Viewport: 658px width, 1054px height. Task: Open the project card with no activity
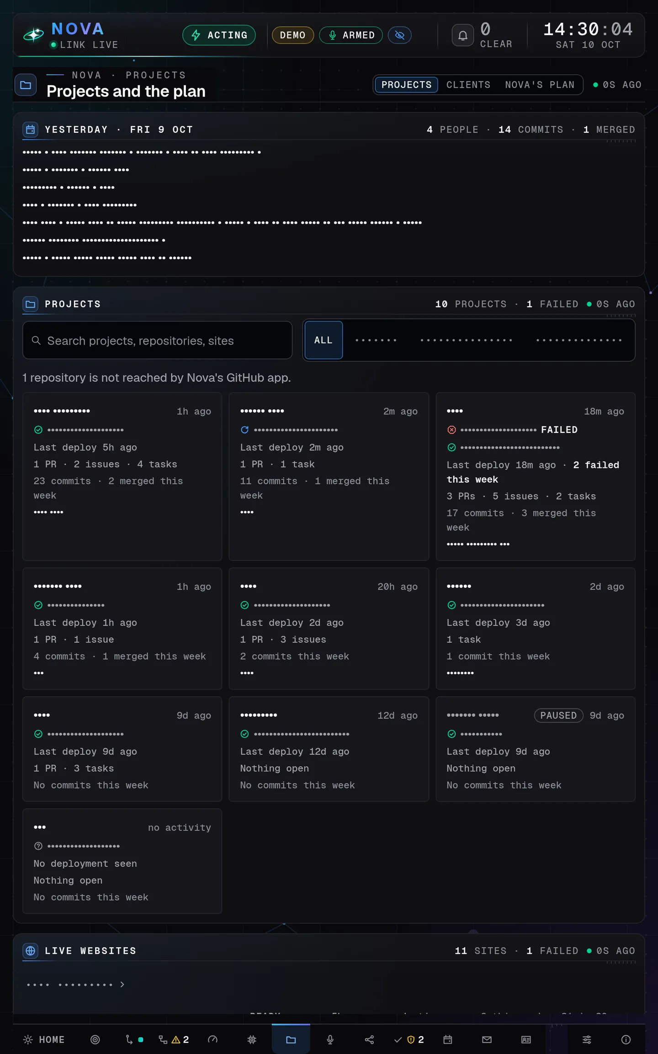pos(122,861)
